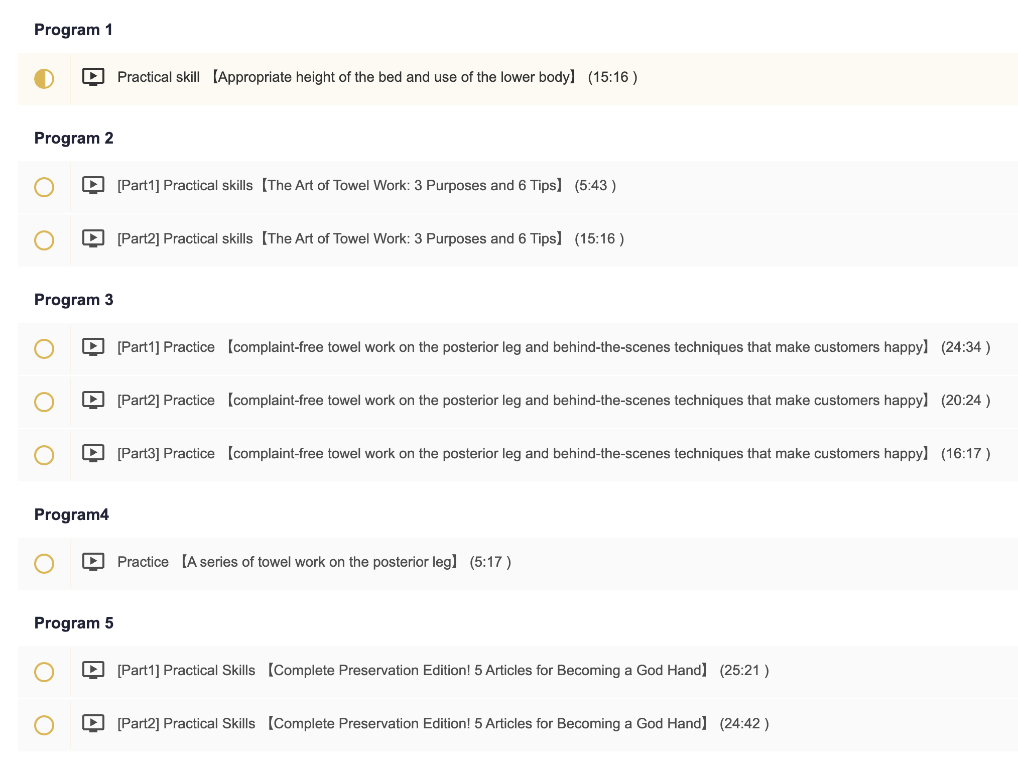Screen dimensions: 1018x768
Task: Click video icon of the 24:34 posterior leg lesson
Action: point(93,347)
